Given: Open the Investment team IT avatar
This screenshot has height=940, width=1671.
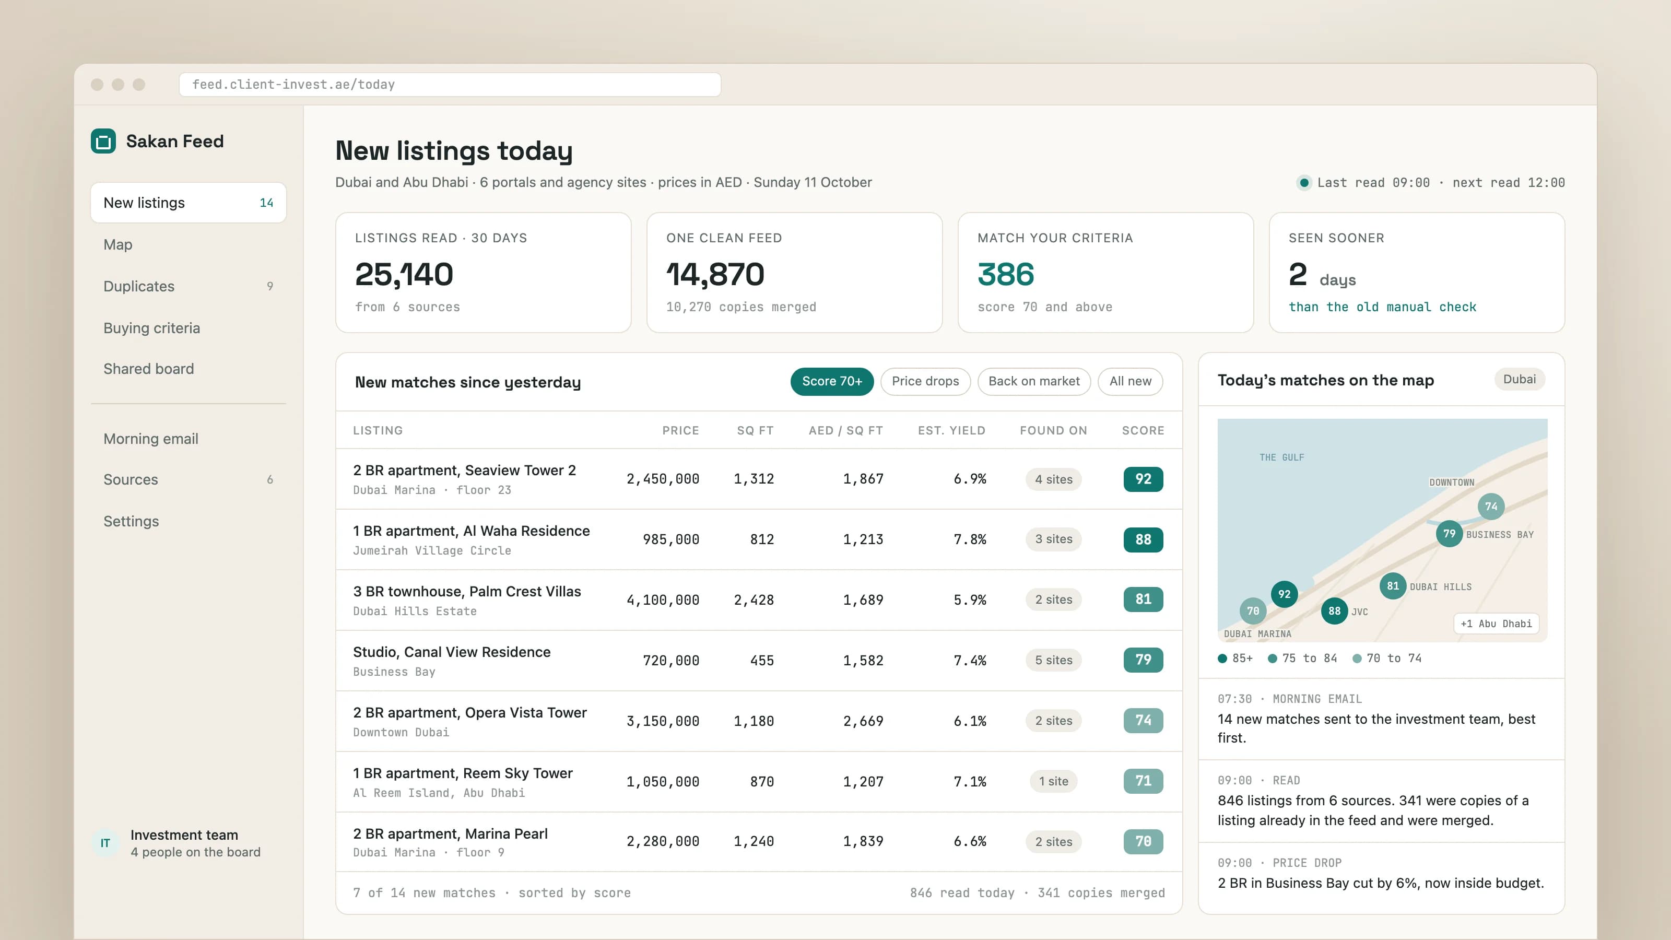Looking at the screenshot, I should tap(105, 843).
